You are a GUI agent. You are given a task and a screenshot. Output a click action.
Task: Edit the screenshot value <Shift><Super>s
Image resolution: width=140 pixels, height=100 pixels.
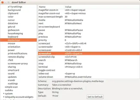(x=73, y=53)
